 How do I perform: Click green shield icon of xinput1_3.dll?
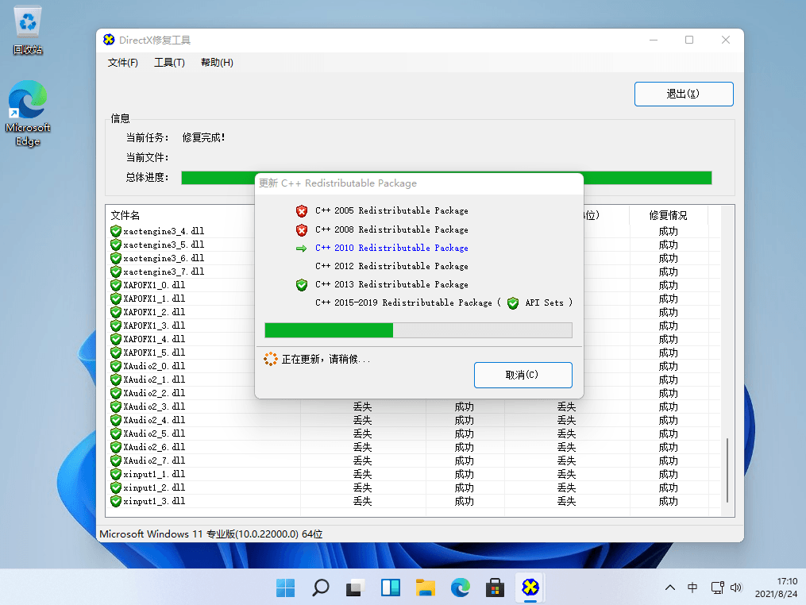[116, 501]
